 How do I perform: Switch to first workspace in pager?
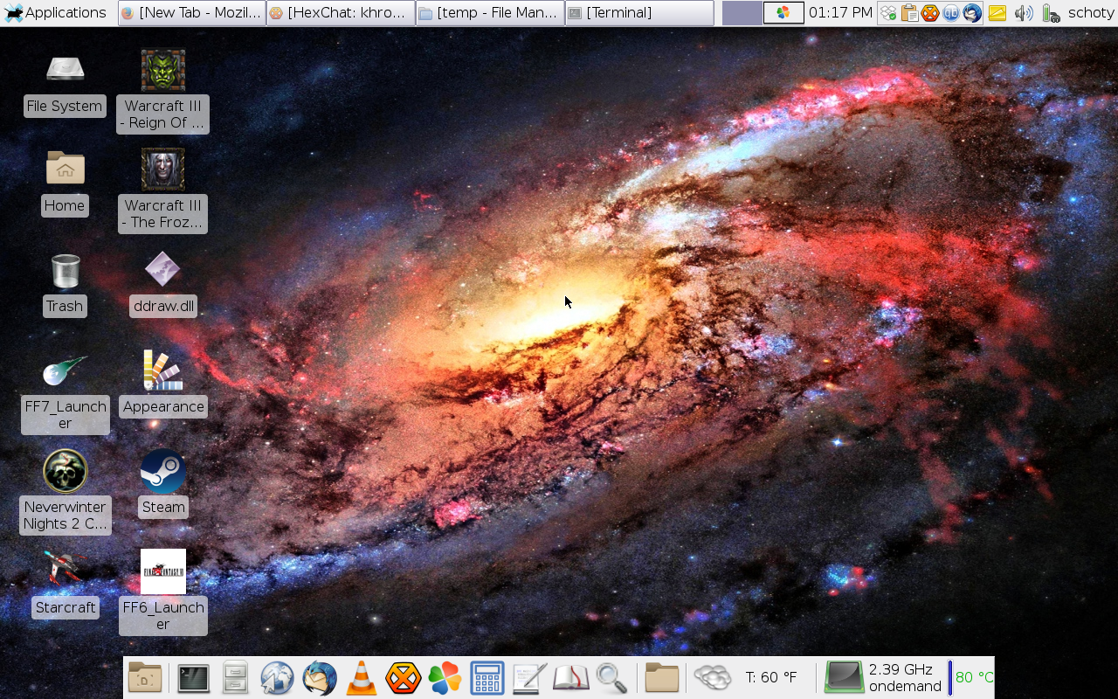(742, 12)
